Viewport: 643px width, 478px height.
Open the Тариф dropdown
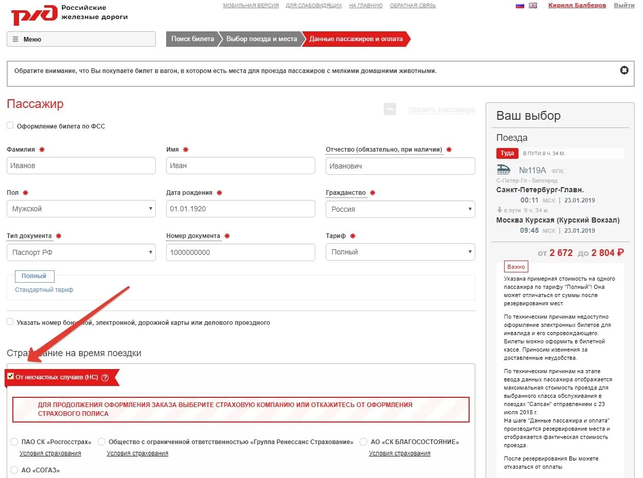[400, 252]
